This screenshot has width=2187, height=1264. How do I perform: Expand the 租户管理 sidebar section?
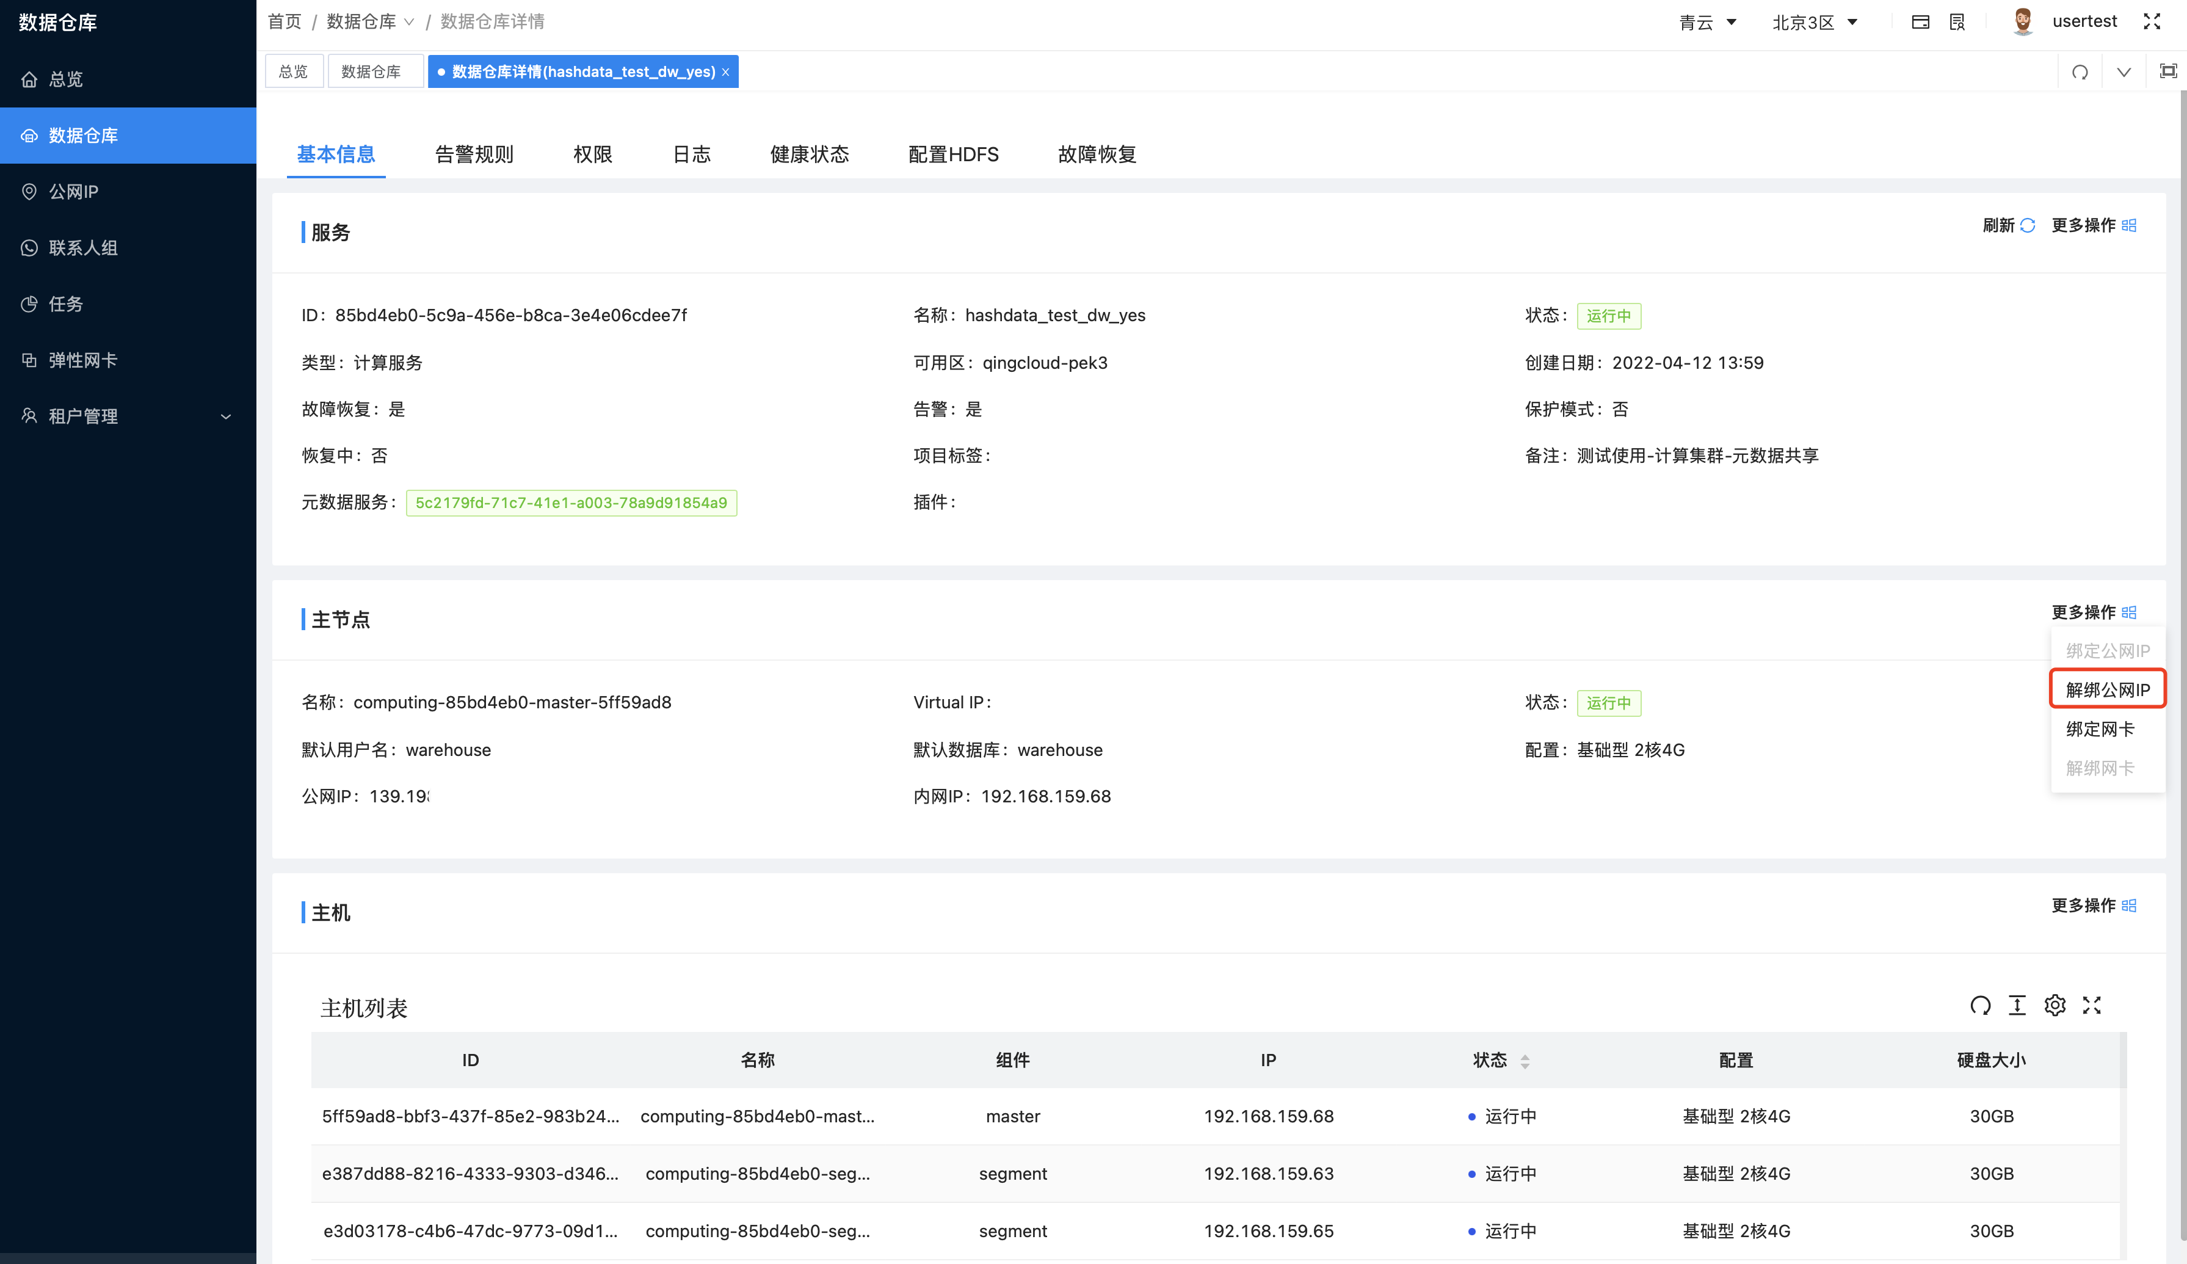82,416
